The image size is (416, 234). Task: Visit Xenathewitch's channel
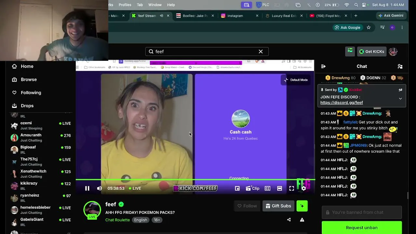click(41, 174)
